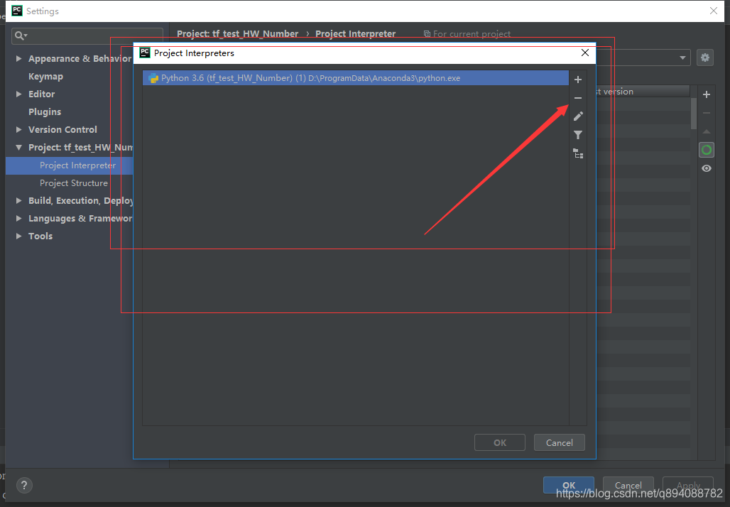The image size is (730, 507).
Task: Close the Project Interpreters dialog
Action: point(584,53)
